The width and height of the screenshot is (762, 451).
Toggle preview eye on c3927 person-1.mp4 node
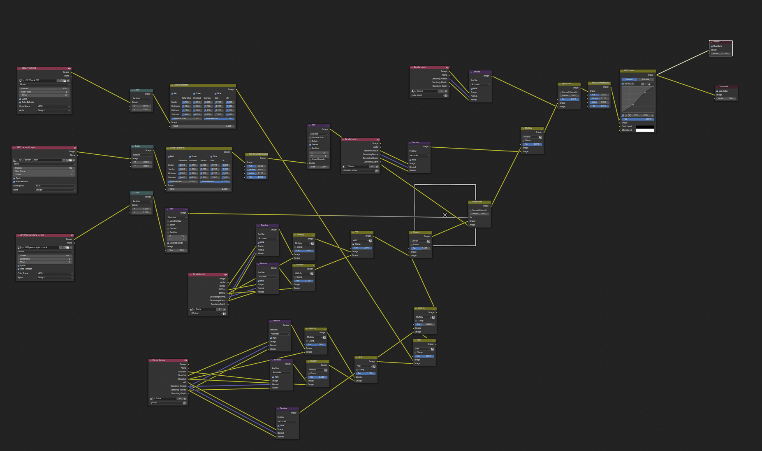tap(75, 148)
